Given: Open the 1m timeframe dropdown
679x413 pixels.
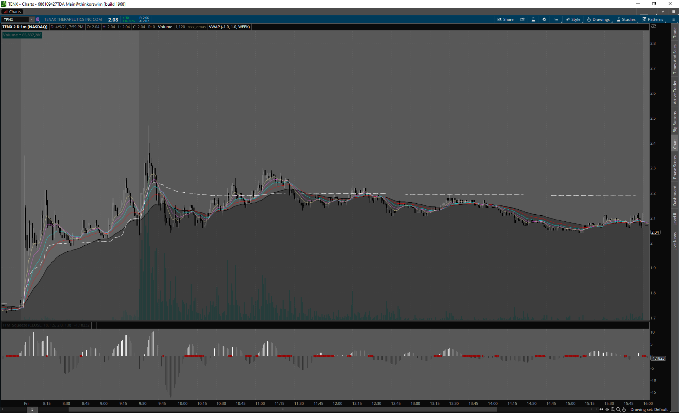Looking at the screenshot, I should (x=556, y=19).
